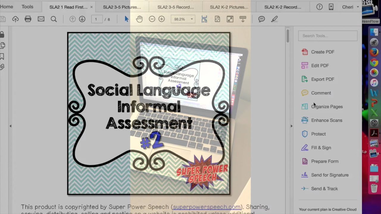Expand the left navigation pane arrow

tap(10, 126)
